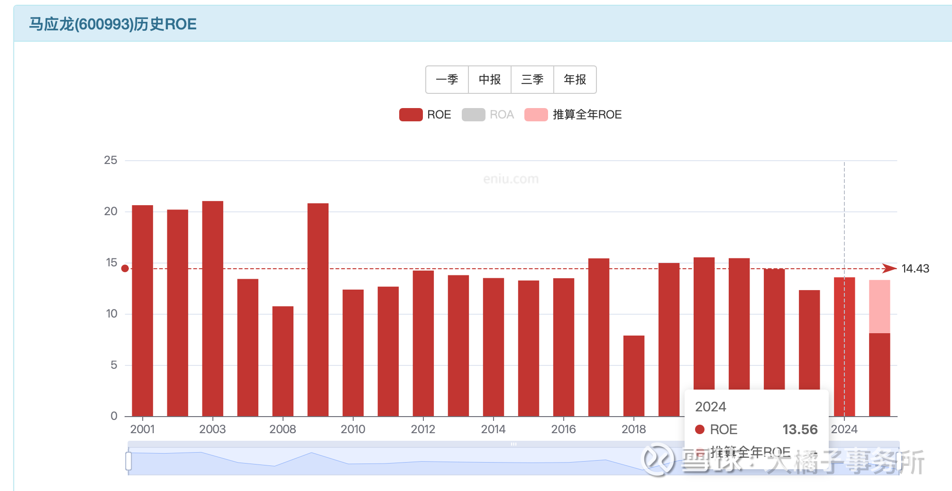Click the grip bar atop the zoom slider
The height and width of the screenshot is (491, 952).
tap(513, 444)
